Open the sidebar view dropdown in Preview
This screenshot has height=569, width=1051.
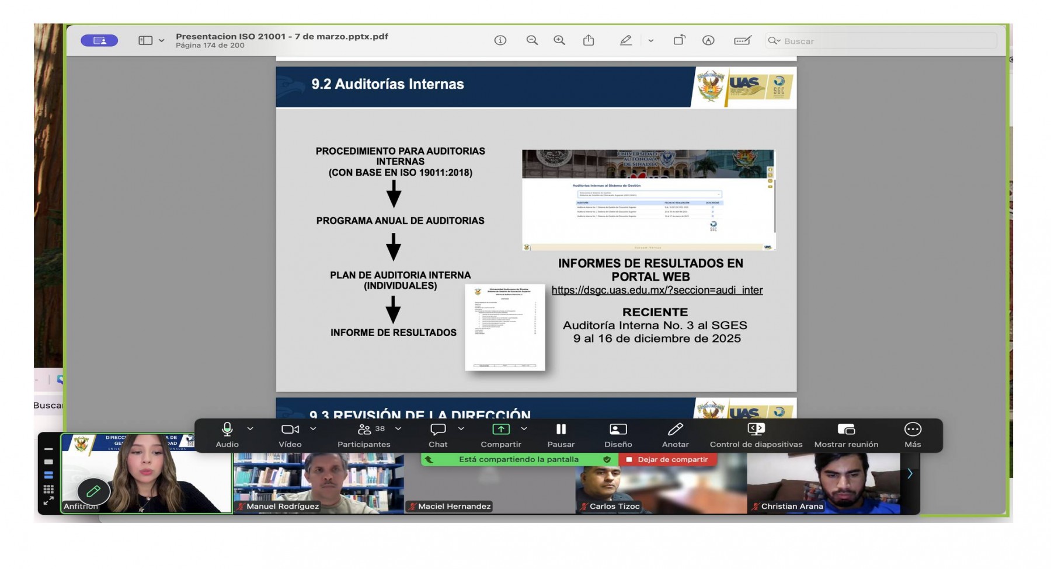pos(150,40)
